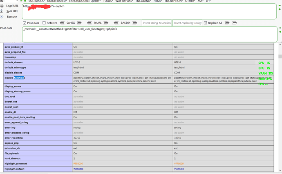This screenshot has height=174, width=282.
Task: Click the extension_dir row label
Action: pos(12,148)
